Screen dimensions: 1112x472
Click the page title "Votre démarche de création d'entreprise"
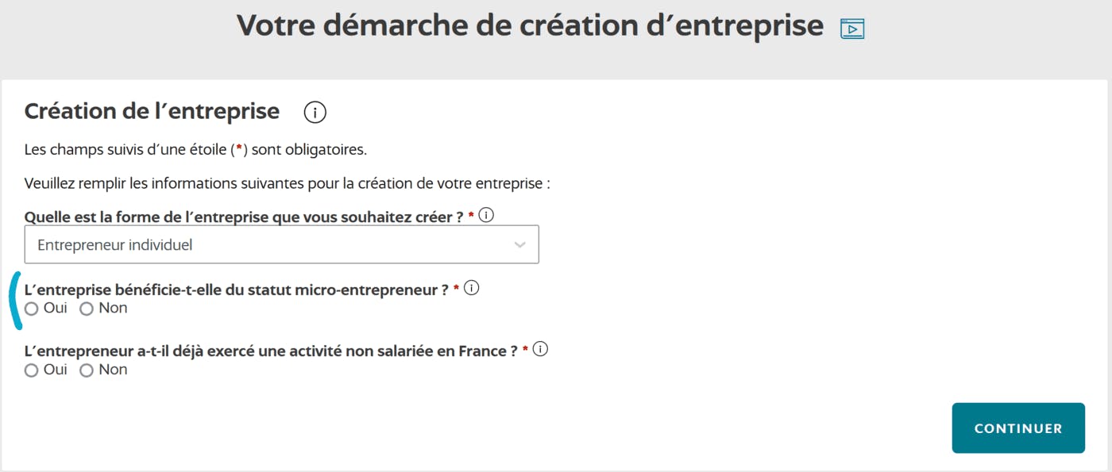click(531, 25)
